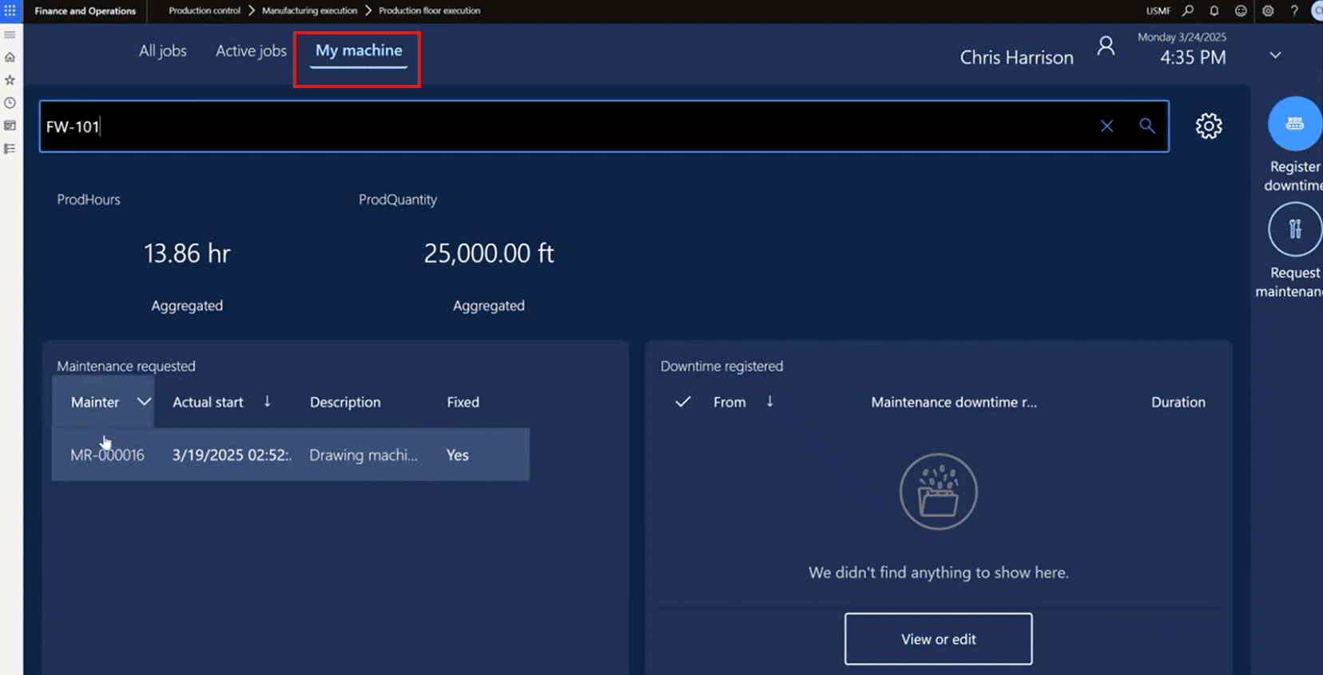Click the feedback smiley face icon
This screenshot has width=1323, height=675.
(1240, 11)
